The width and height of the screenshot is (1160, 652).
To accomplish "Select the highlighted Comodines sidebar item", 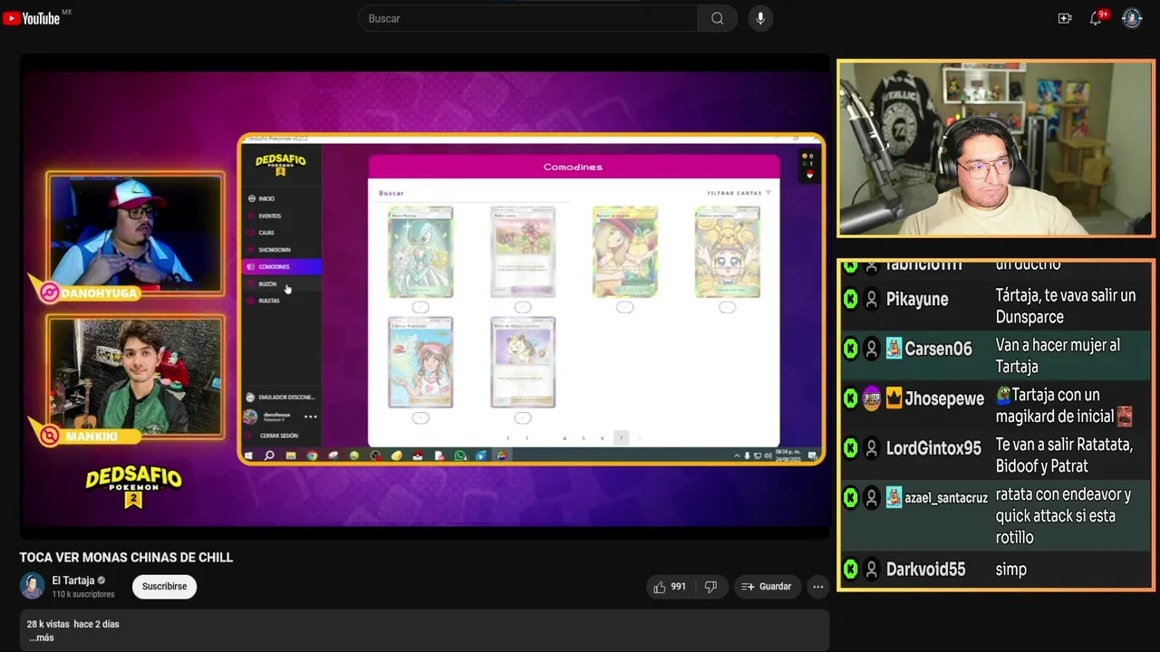I will tap(281, 267).
